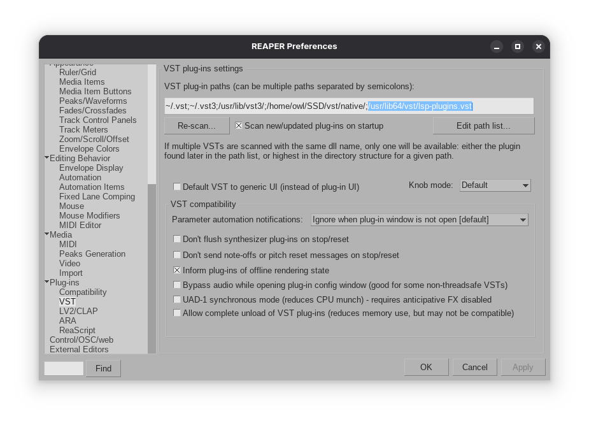
Task: Open Edit path list... button
Action: coord(483,126)
